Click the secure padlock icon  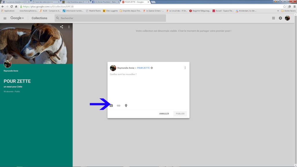[x=21, y=6]
